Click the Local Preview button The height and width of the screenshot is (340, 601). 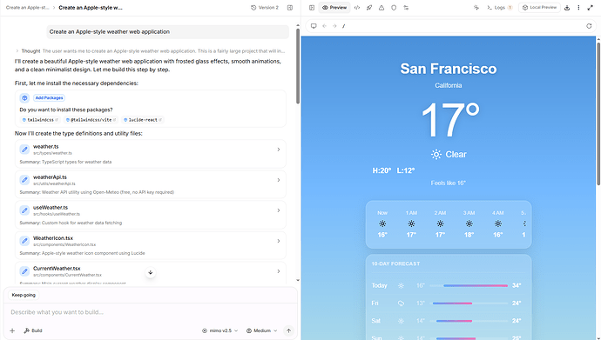coord(539,8)
